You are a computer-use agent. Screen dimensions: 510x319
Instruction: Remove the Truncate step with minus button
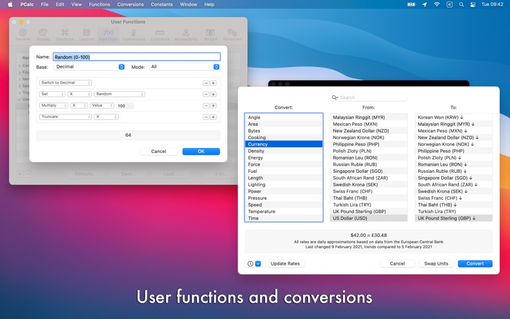coord(206,117)
